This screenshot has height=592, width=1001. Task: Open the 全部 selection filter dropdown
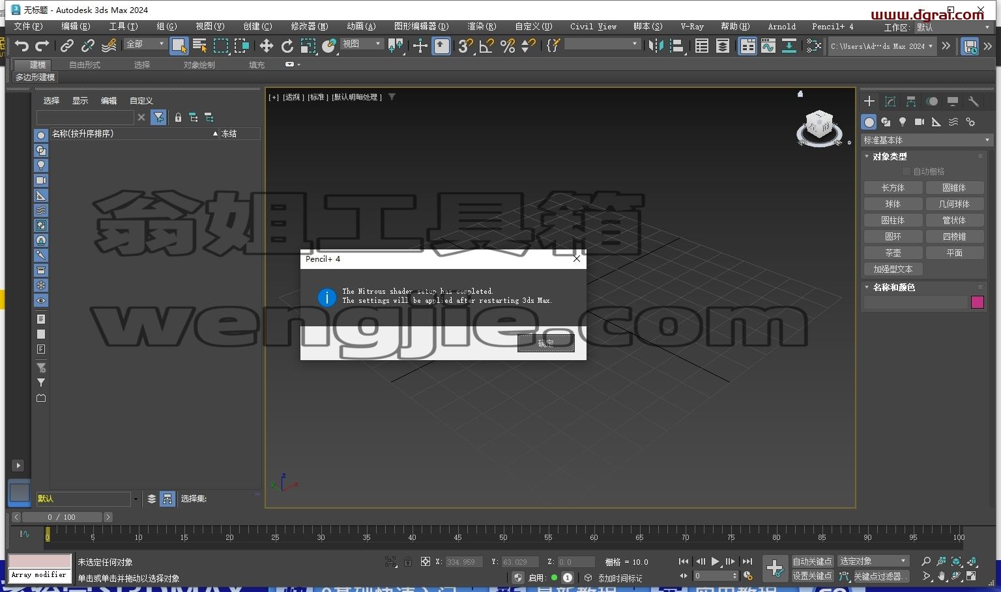coord(146,44)
